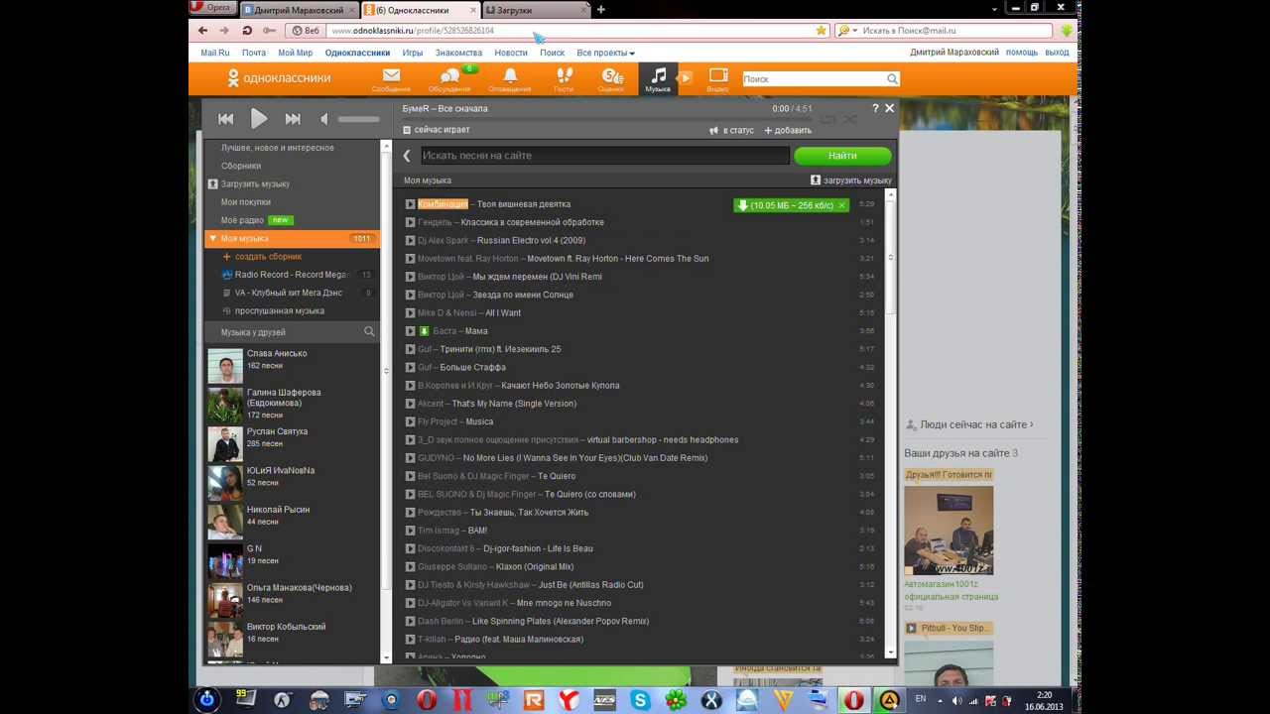Viewport: 1270px width, 714px height.
Task: Play Dash Berlin – Like Spinning Plates
Action: pos(410,621)
